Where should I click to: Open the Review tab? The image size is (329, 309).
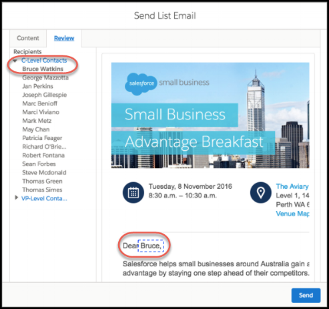(x=64, y=38)
